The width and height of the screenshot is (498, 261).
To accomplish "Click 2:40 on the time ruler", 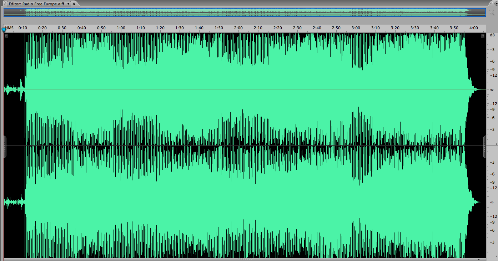I will tap(317, 28).
